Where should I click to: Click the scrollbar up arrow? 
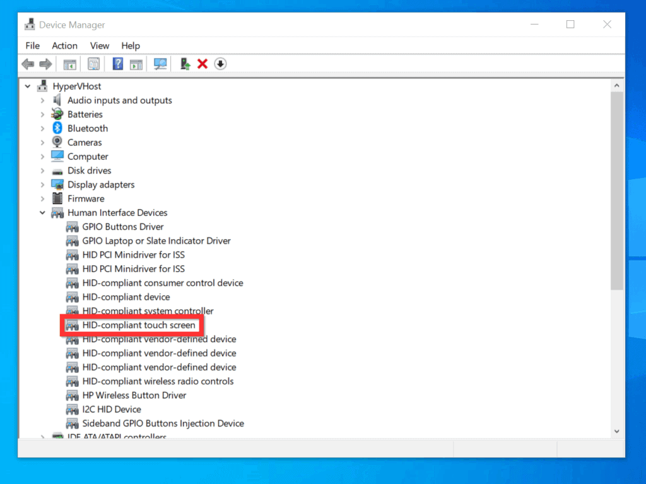[x=617, y=85]
